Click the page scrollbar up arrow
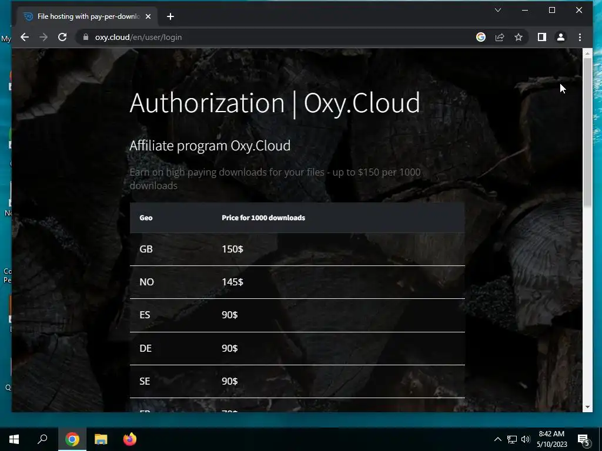The image size is (602, 451). point(587,53)
